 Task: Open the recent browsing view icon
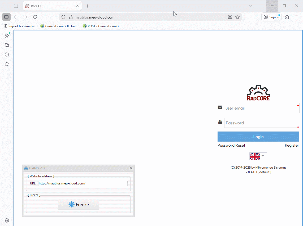[x=16, y=6]
